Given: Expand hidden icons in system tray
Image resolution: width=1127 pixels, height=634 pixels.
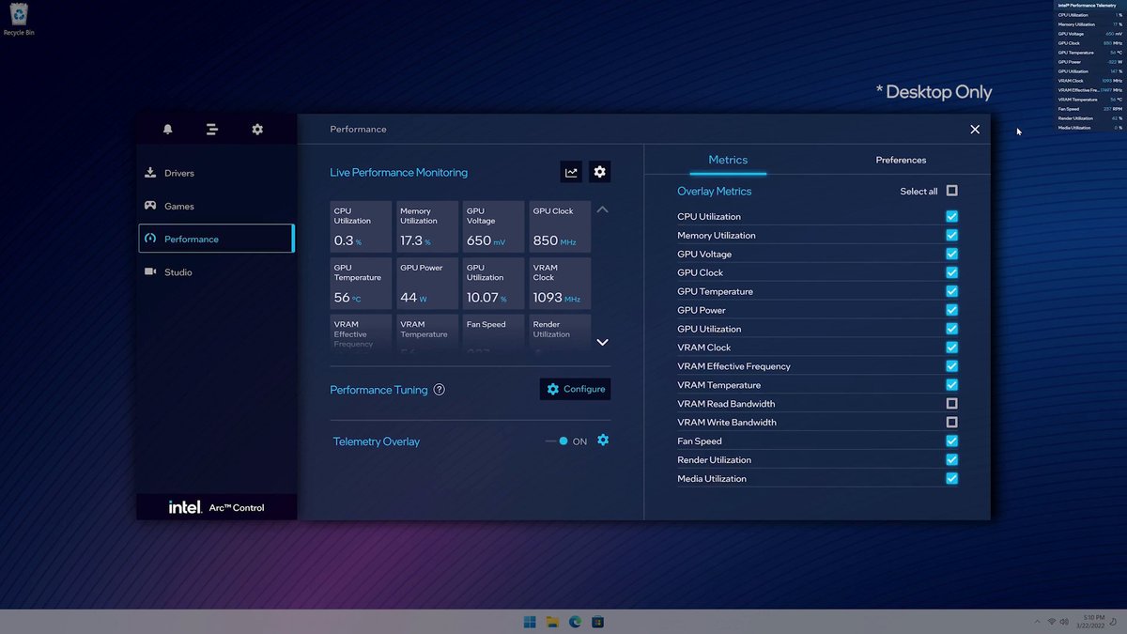Looking at the screenshot, I should click(x=1037, y=621).
